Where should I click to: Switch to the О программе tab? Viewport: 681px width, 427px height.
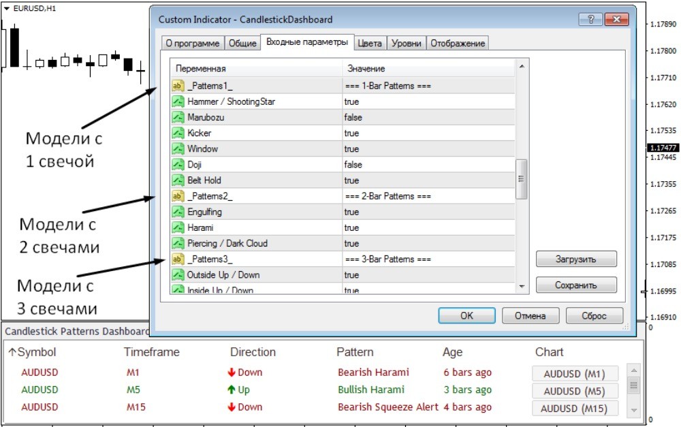point(193,43)
